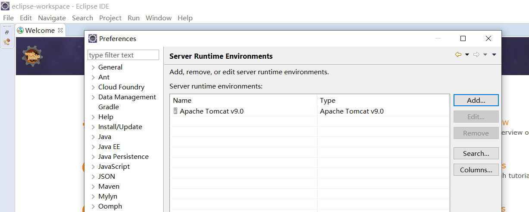Open forward history dropdown arrow
The width and height of the screenshot is (529, 212).
(x=485, y=54)
